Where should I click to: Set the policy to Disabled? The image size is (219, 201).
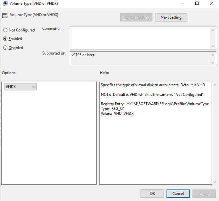[5, 48]
